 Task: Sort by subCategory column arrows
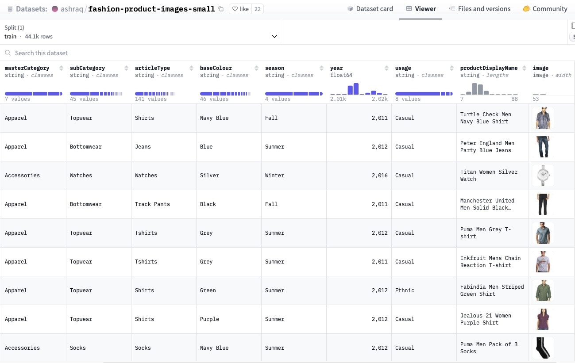coord(126,68)
